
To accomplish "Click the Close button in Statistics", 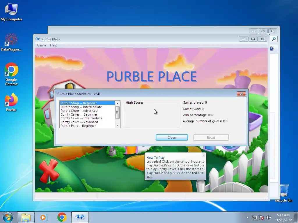I will coord(172,138).
